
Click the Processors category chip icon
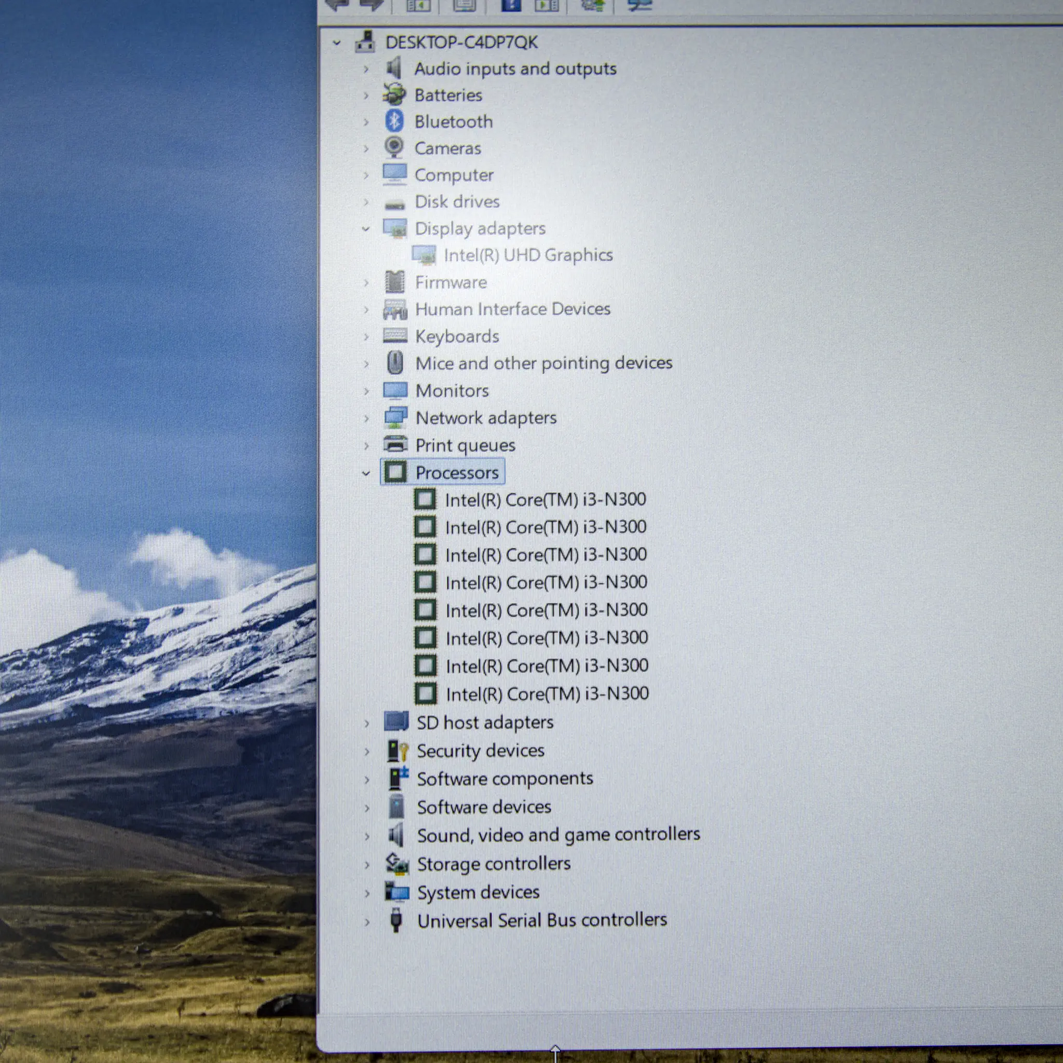(x=395, y=472)
